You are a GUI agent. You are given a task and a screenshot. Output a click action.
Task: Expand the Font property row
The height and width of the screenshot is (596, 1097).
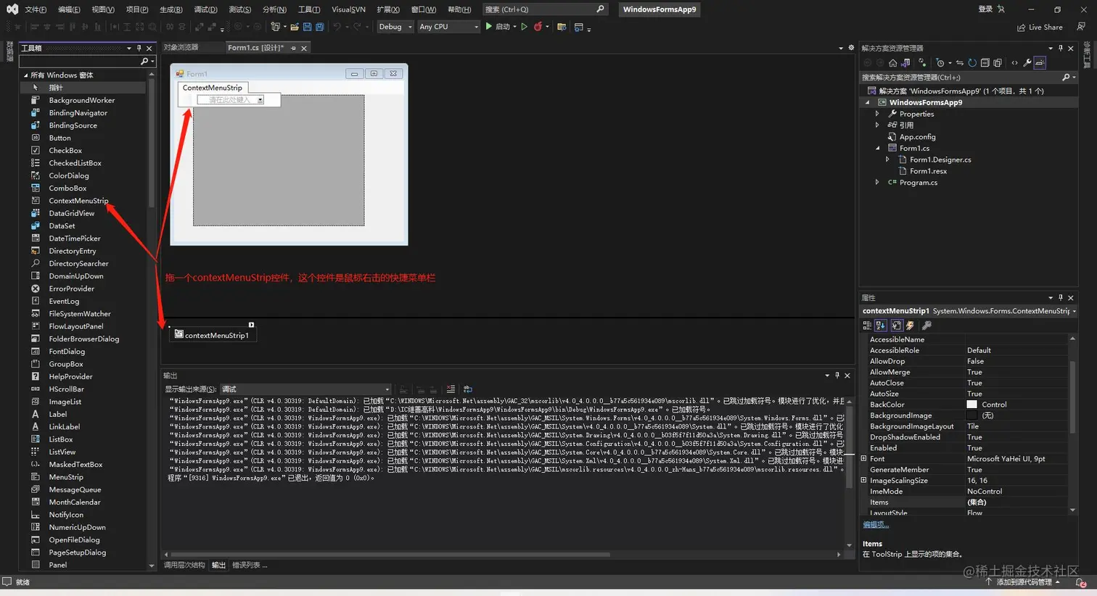coord(863,458)
